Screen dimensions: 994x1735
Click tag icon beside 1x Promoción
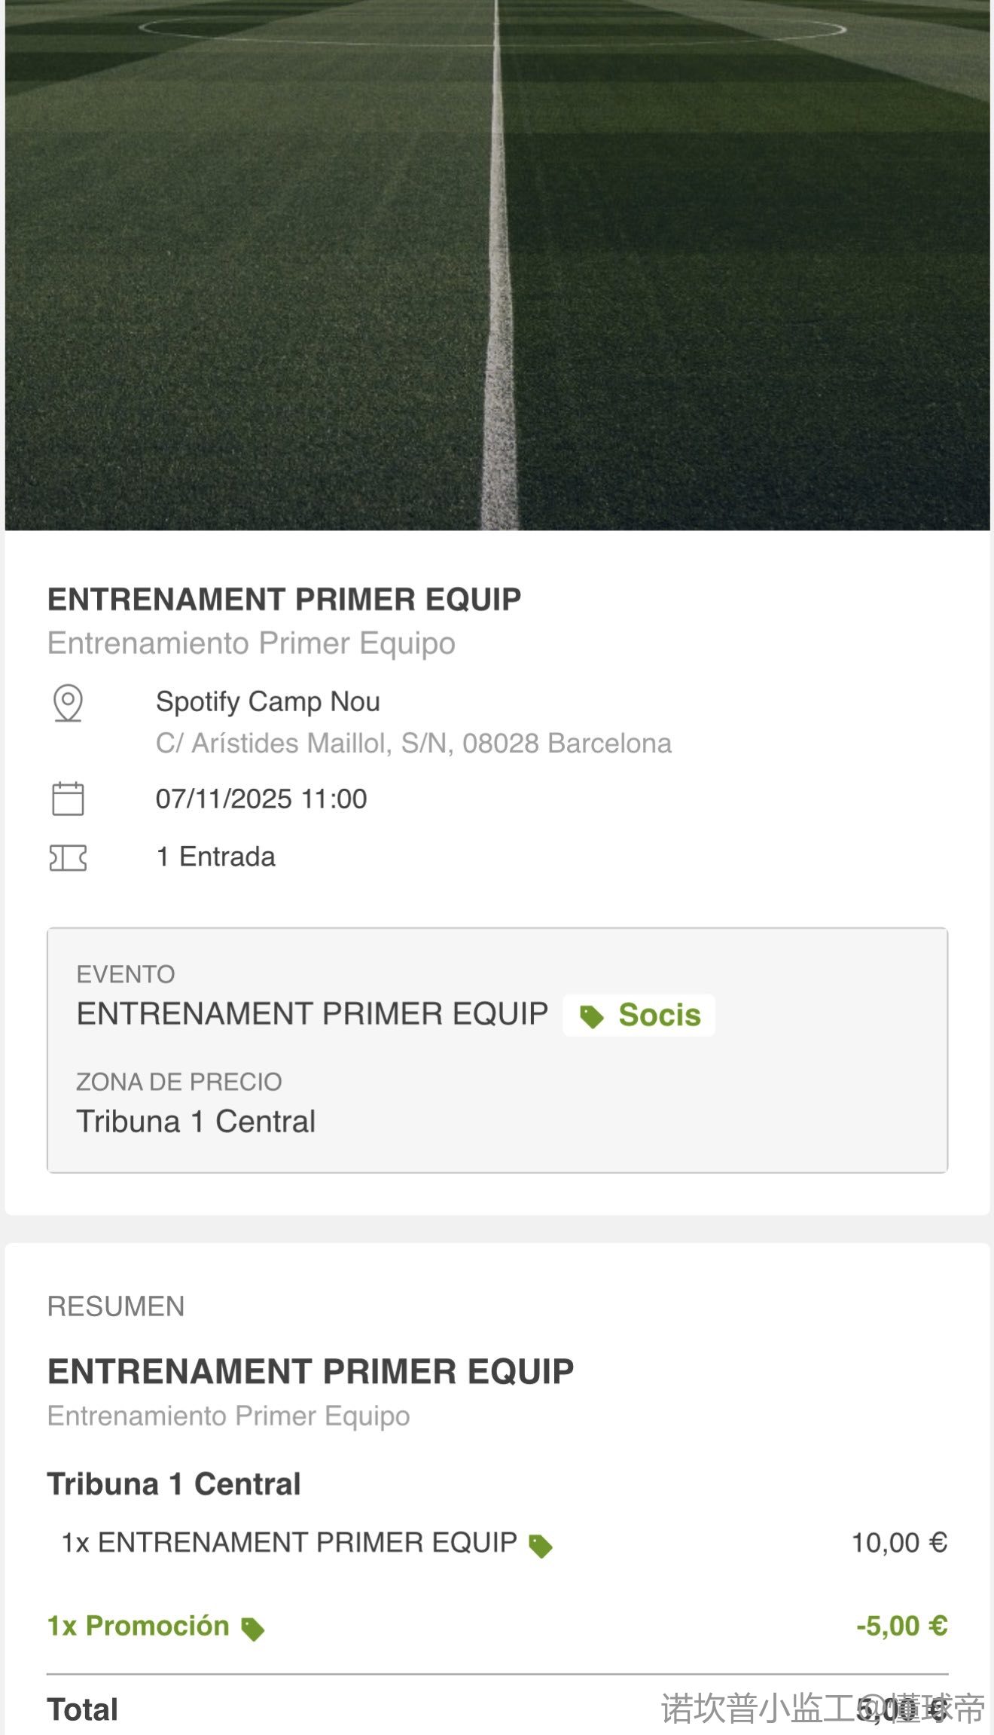tap(252, 1629)
